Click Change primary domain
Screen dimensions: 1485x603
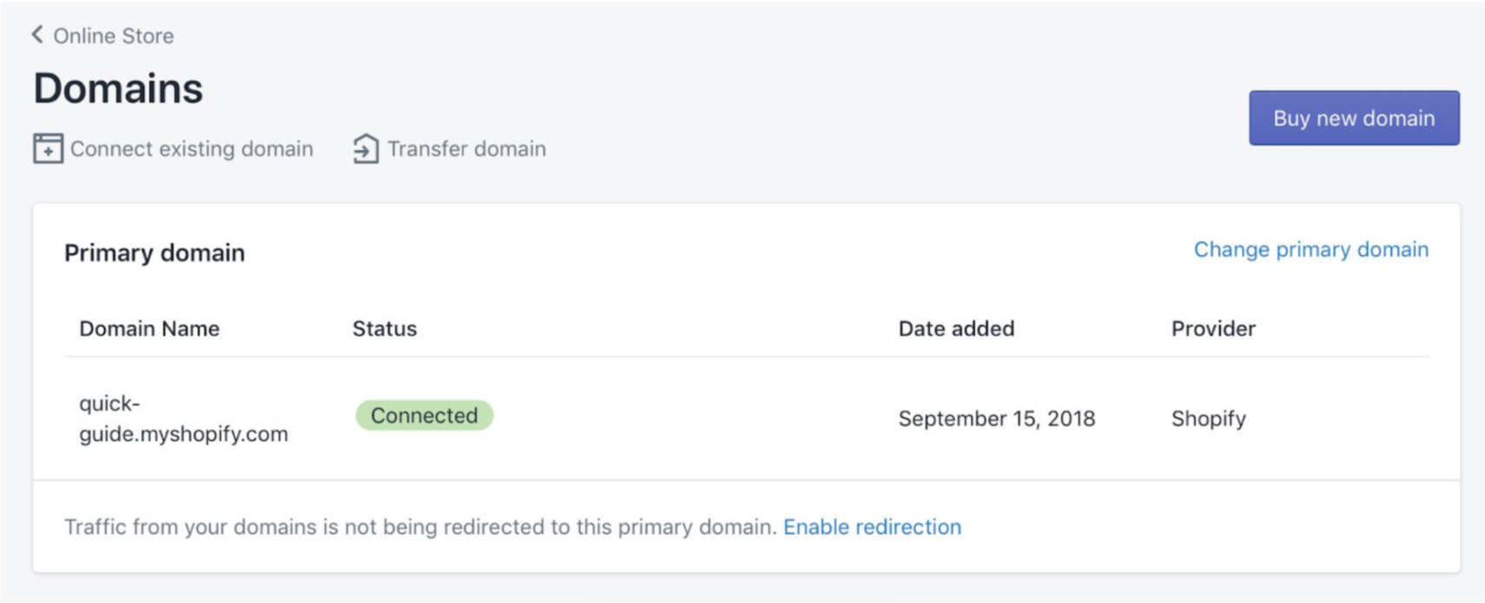[1311, 250]
